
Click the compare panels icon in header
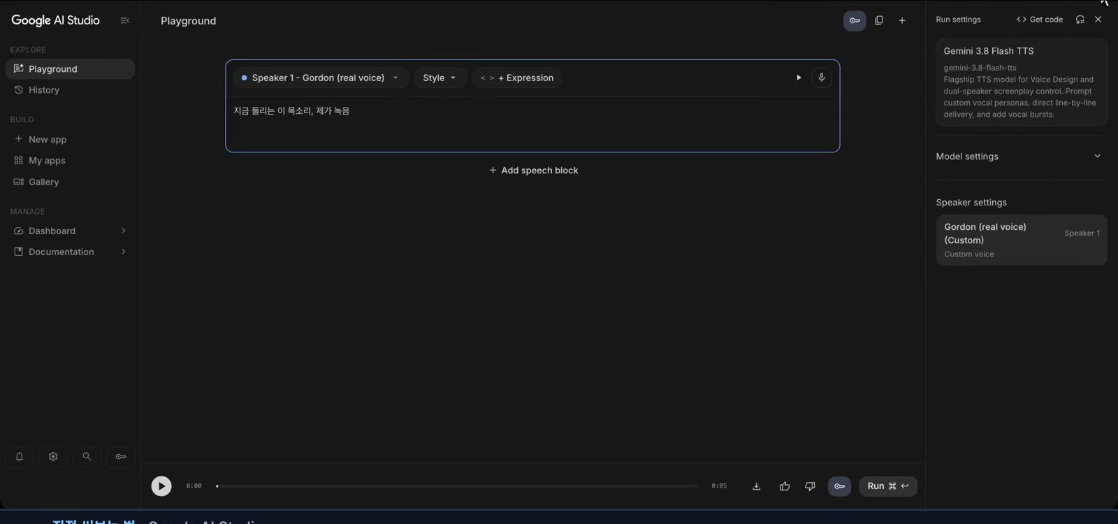tap(879, 21)
